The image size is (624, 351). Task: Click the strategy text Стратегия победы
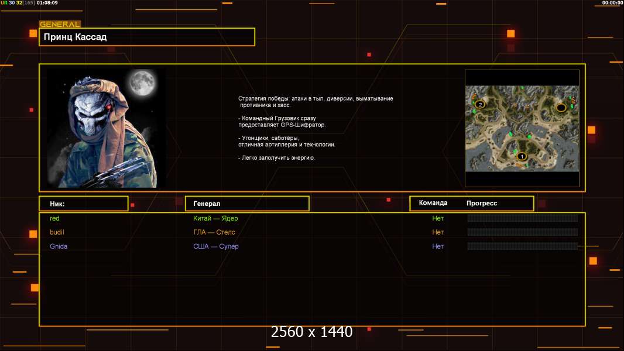(x=315, y=102)
